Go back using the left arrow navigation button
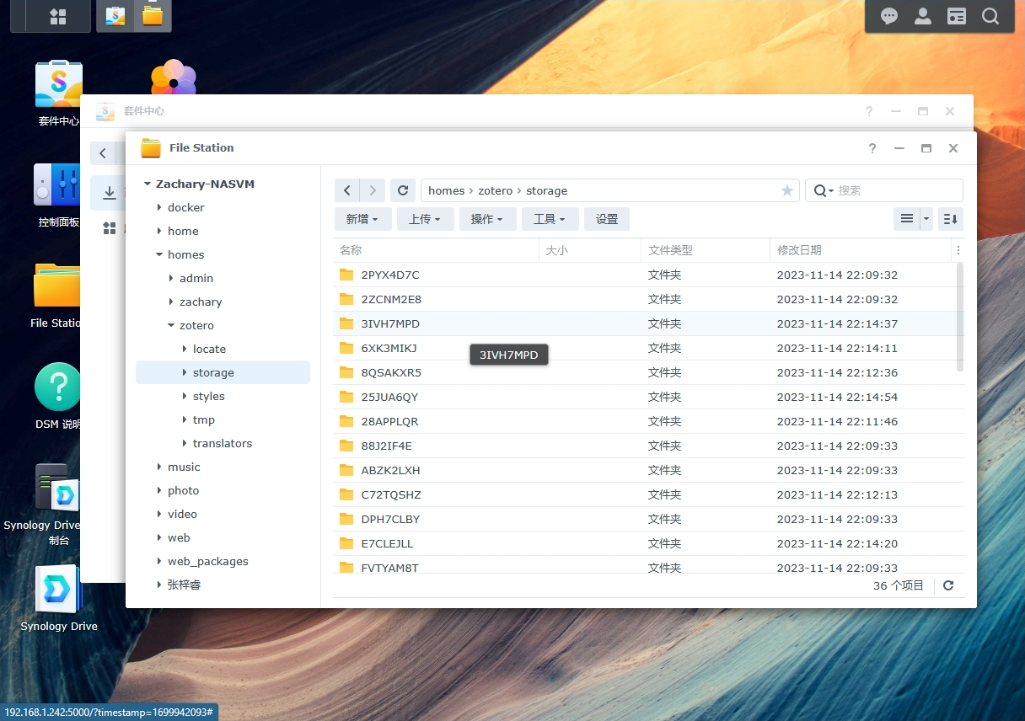 coord(347,190)
